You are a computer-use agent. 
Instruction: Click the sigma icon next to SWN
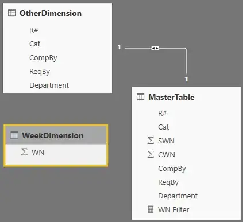[x=151, y=141]
